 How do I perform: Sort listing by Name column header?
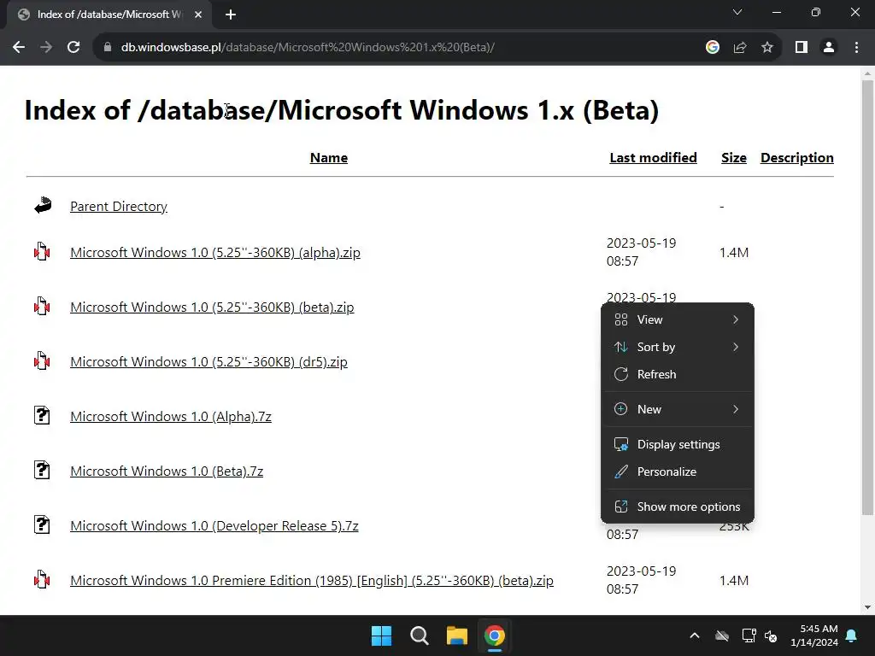pos(329,158)
